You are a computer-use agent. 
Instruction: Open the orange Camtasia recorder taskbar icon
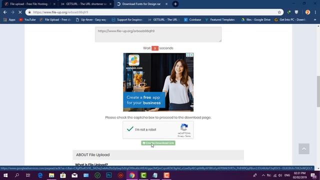point(166,175)
